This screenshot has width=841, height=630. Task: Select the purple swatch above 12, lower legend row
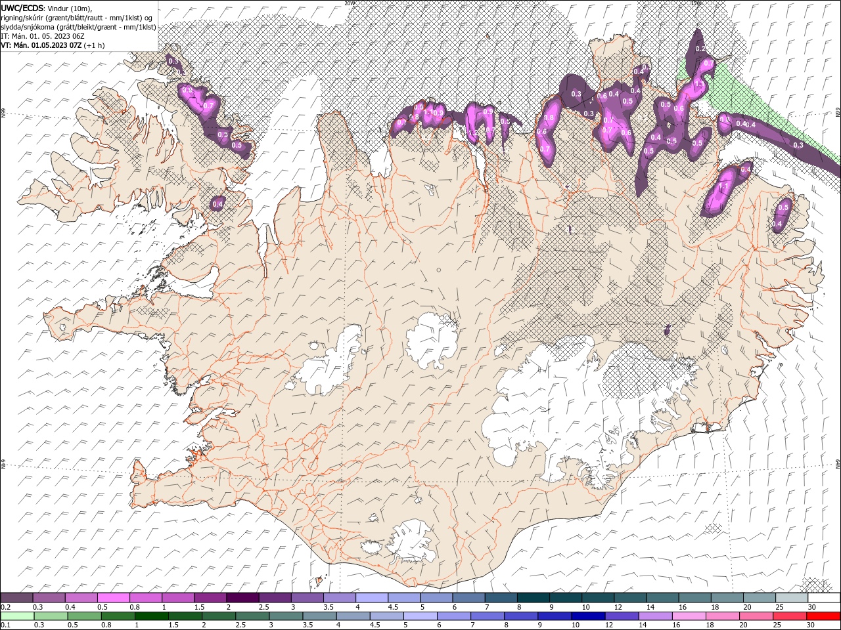622,616
